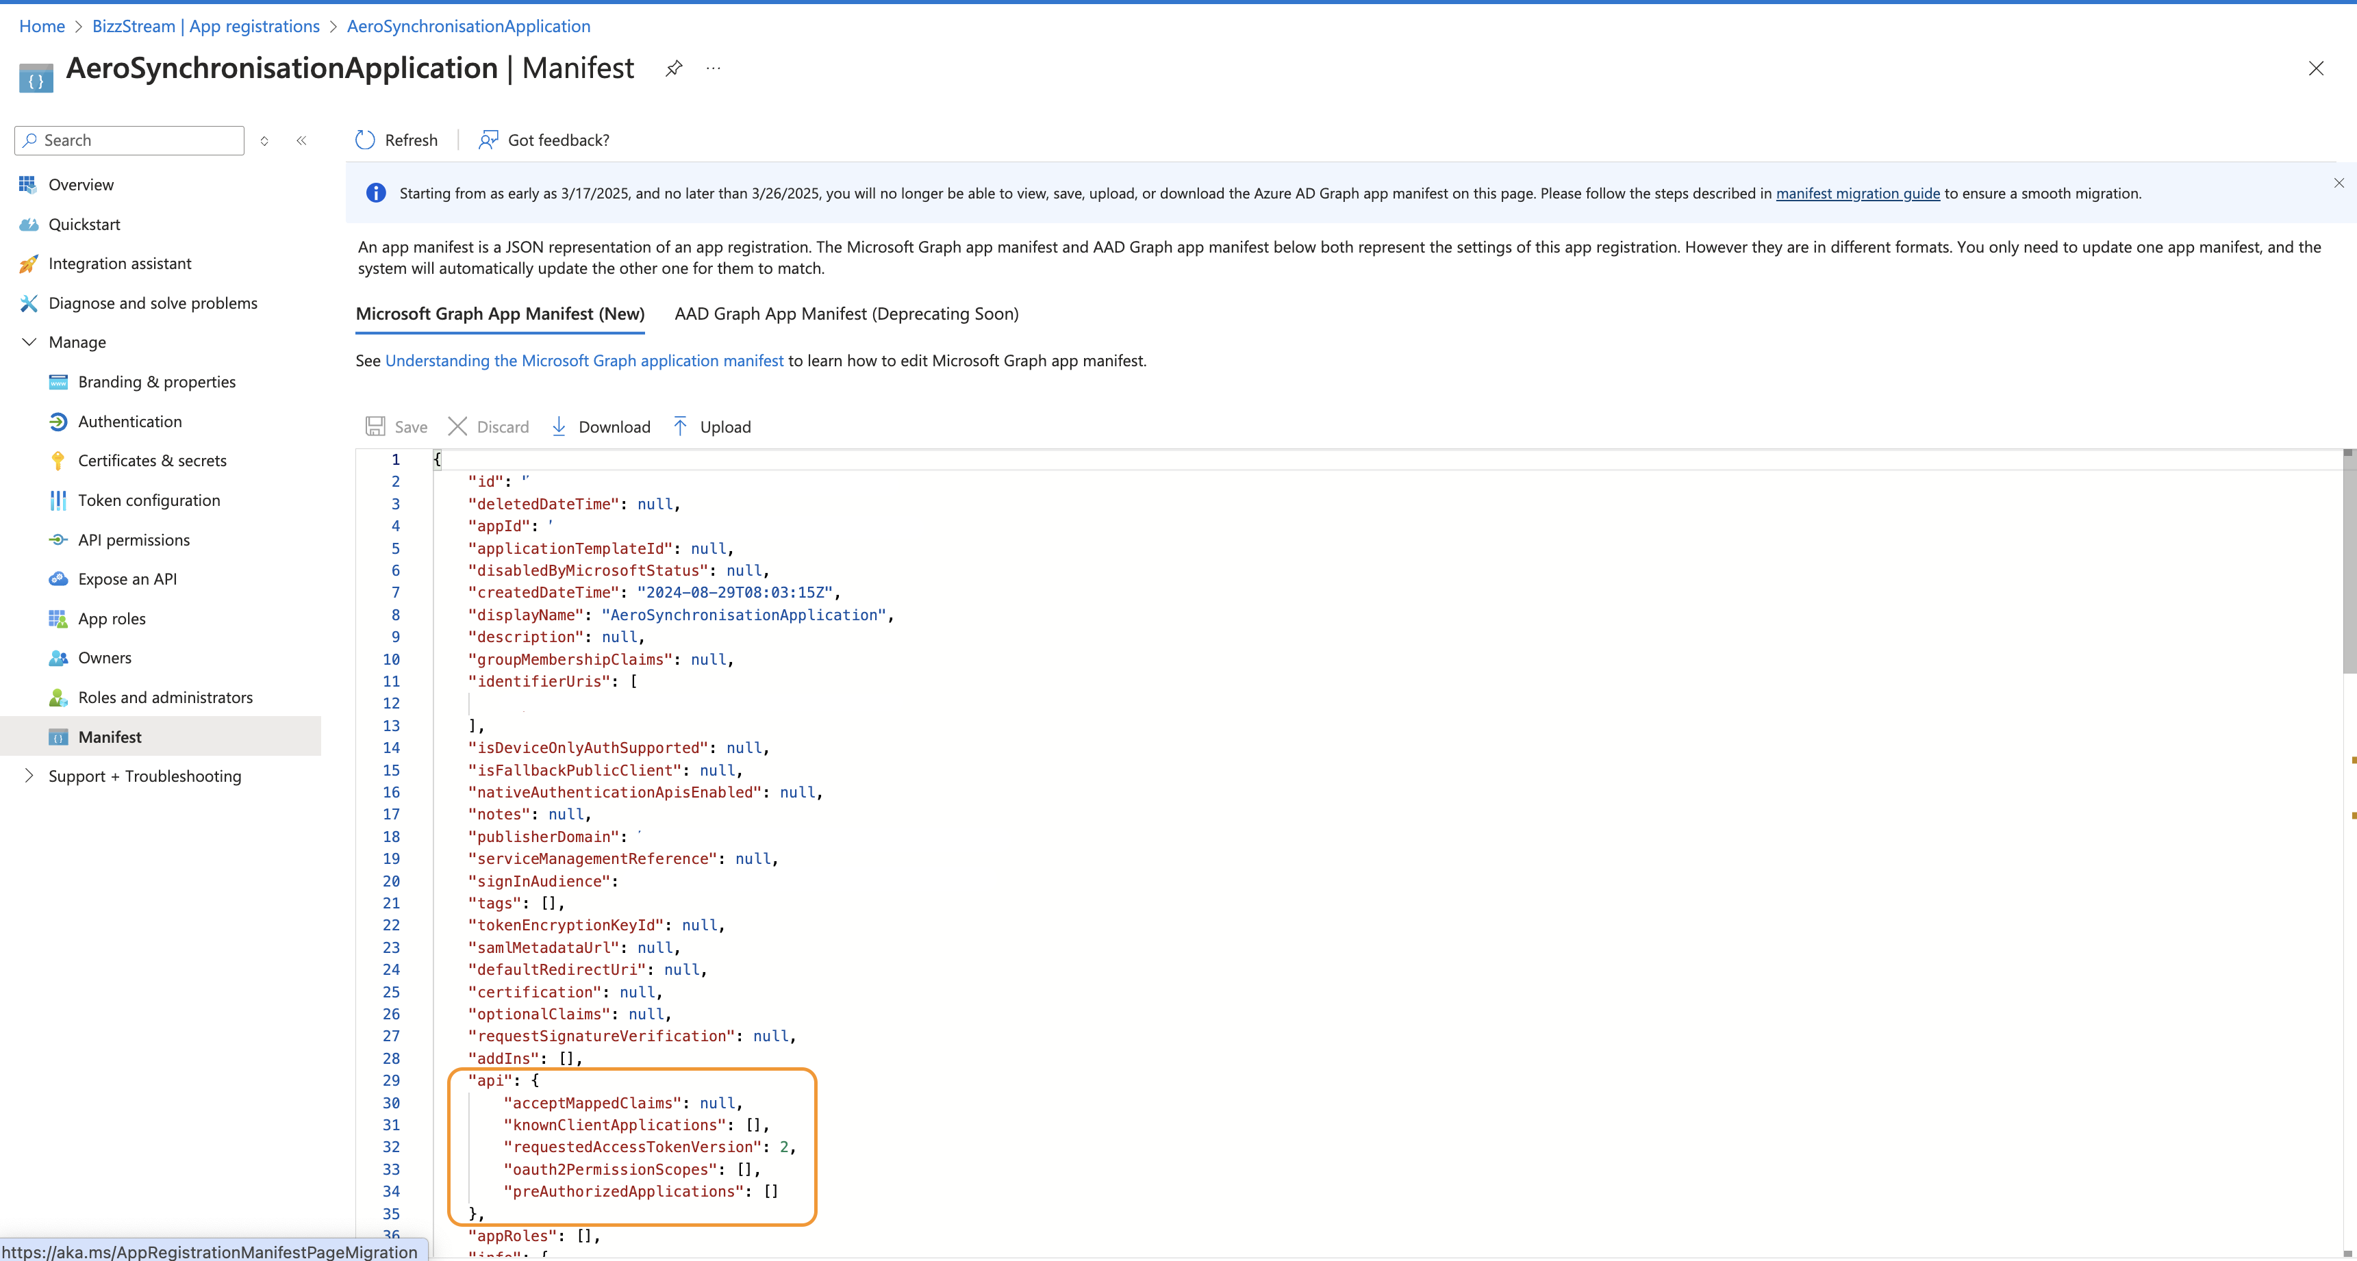Viewport: 2357px width, 1261px height.
Task: Click line number 29 in editor gutter
Action: (x=391, y=1080)
